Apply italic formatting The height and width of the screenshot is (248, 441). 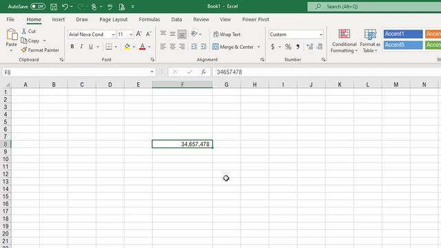coord(81,47)
